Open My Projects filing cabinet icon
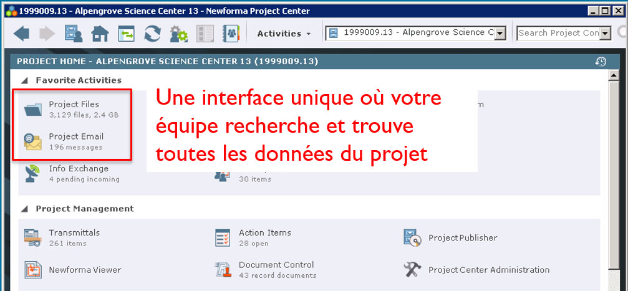The height and width of the screenshot is (291, 628). (x=74, y=34)
